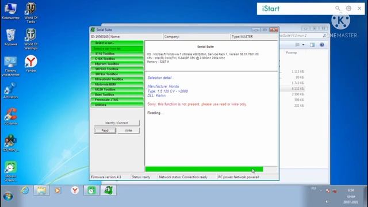
Task: Expand the Buel ToolBox section
Action: (x=117, y=95)
